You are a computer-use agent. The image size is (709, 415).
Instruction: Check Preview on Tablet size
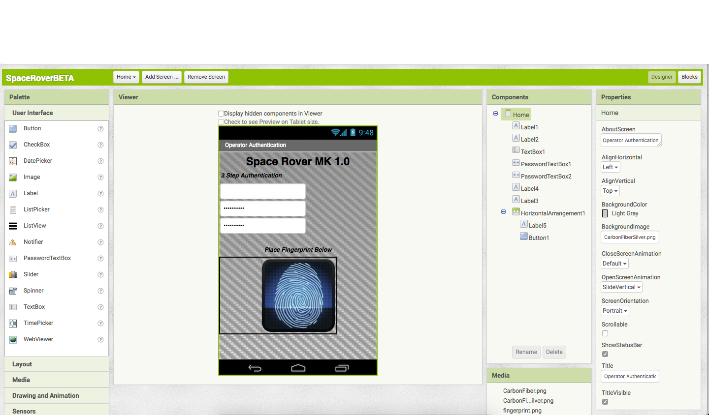pos(221,121)
